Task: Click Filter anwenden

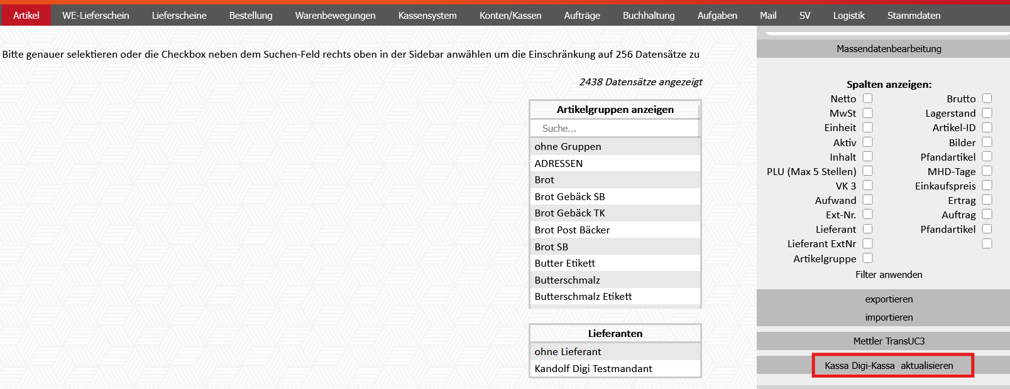Action: point(889,275)
